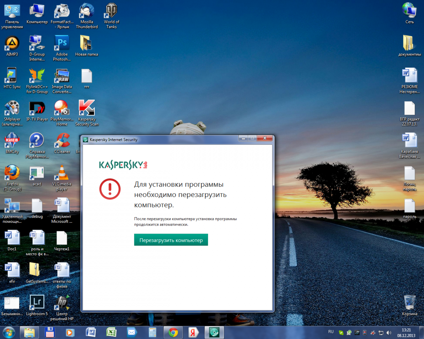Open the Панель управления desktop shortcut
The width and height of the screenshot is (424, 339).
pyautogui.click(x=12, y=16)
